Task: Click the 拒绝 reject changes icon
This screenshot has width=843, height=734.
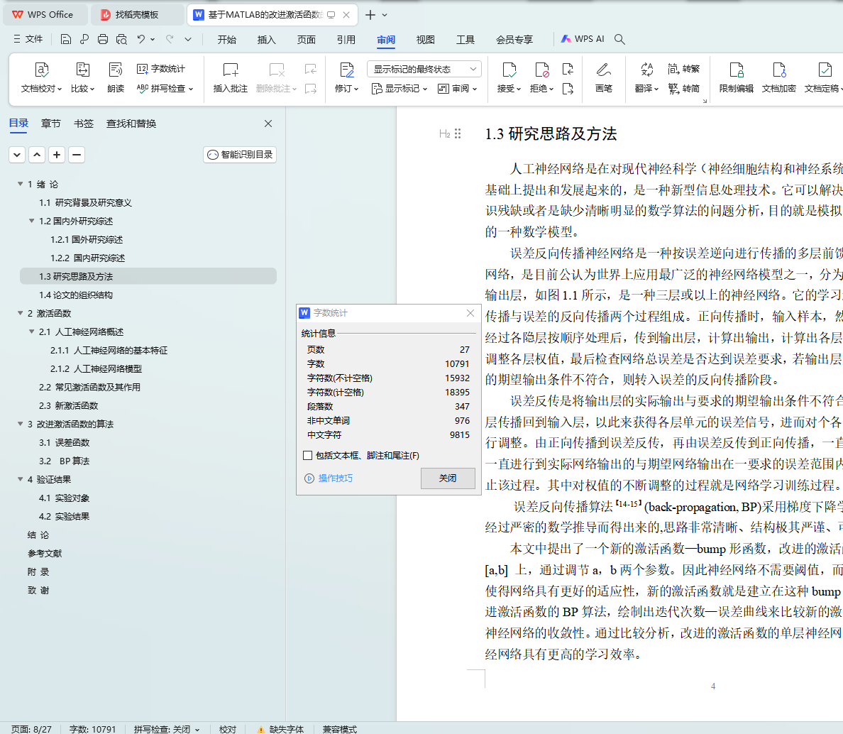Action: point(541,70)
